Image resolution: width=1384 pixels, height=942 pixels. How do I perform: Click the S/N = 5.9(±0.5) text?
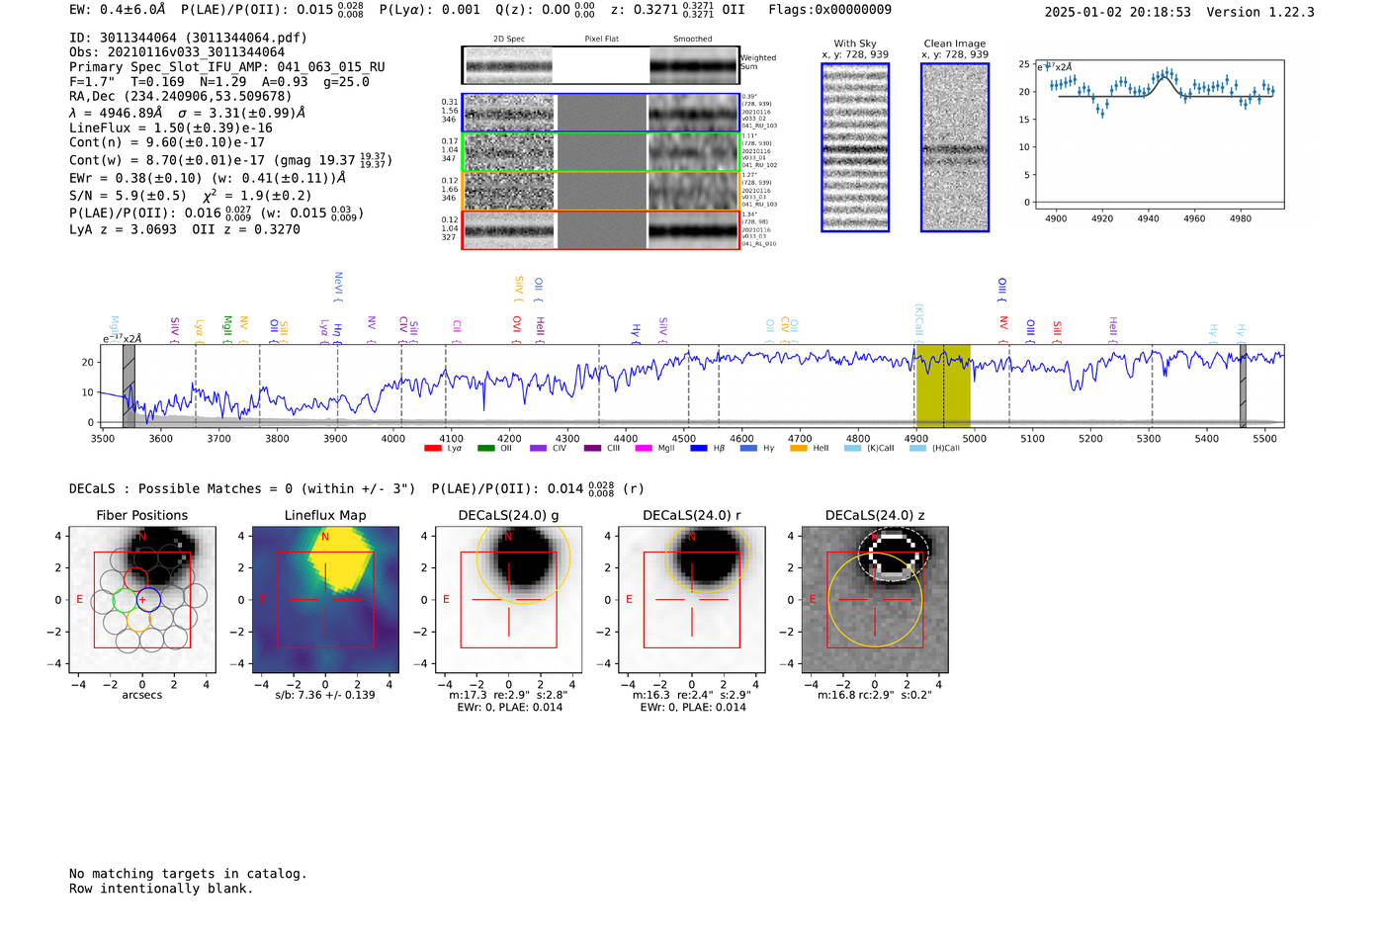click(128, 195)
